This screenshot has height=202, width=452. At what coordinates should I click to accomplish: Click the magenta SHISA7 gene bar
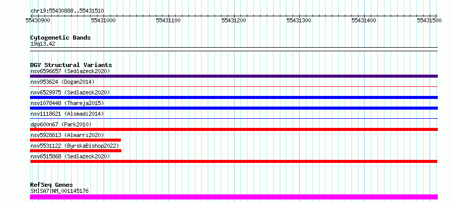tap(234, 197)
